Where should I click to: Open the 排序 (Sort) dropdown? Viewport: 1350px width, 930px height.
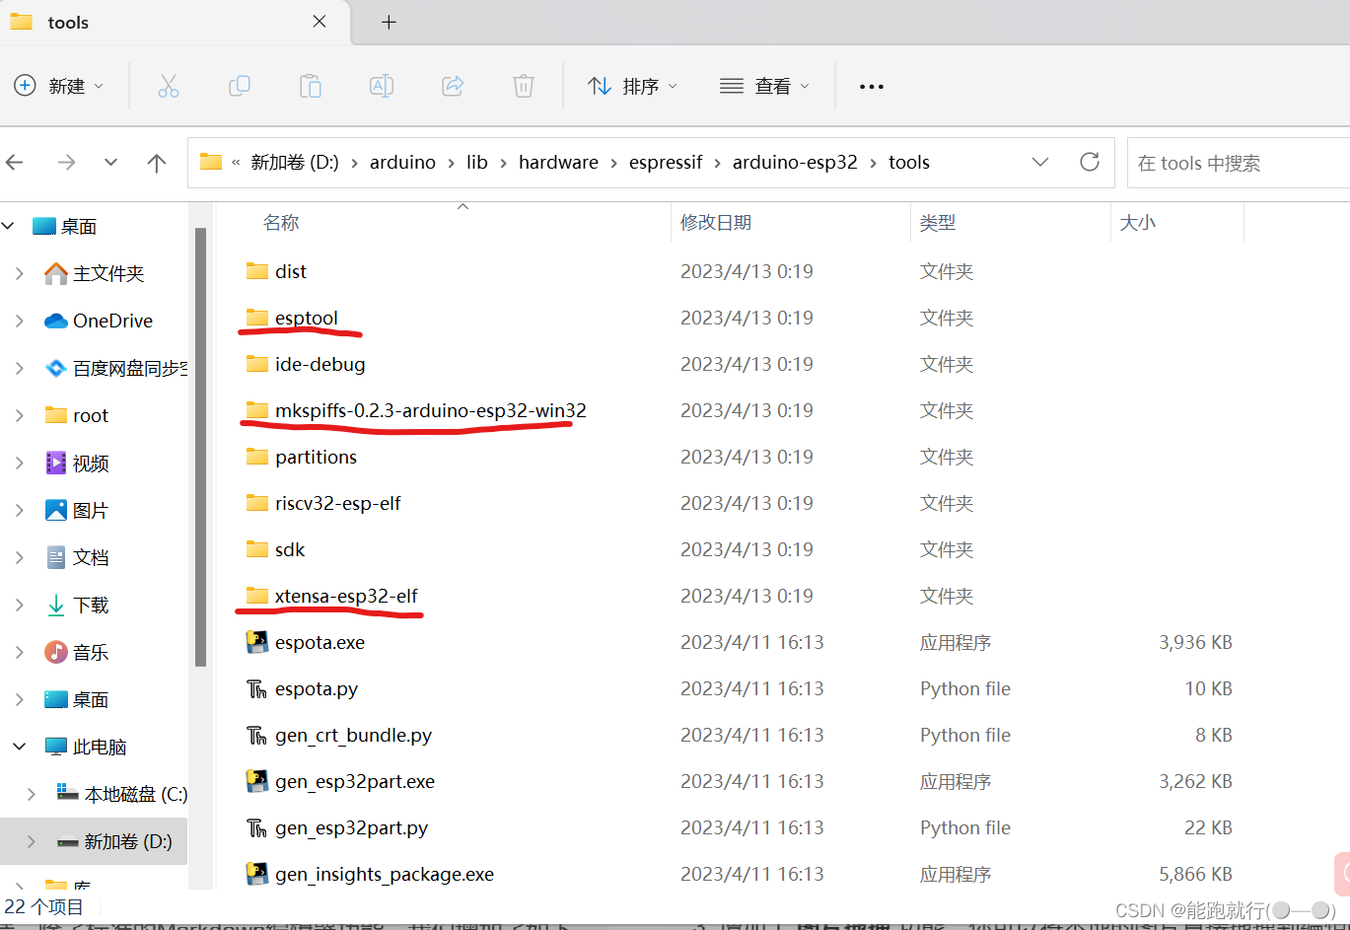pos(632,86)
